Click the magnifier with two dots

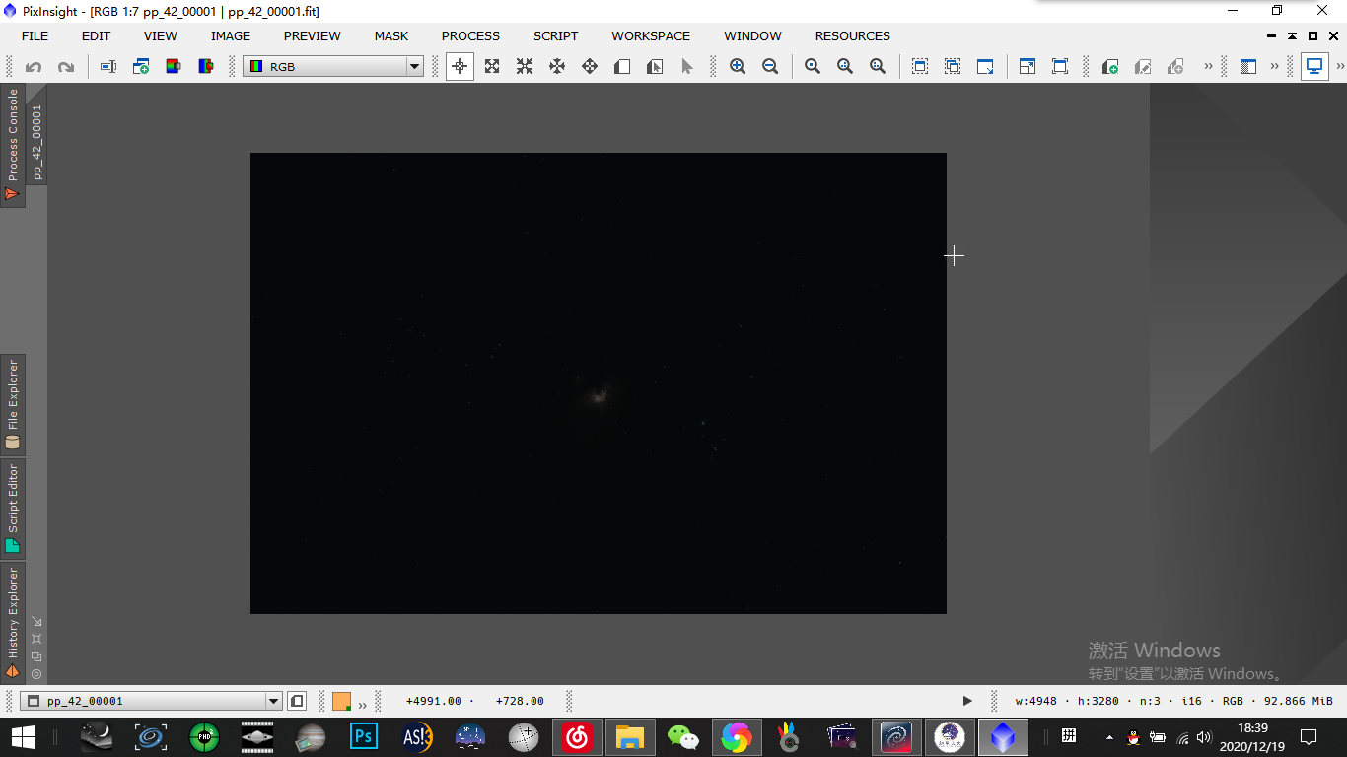(845, 67)
